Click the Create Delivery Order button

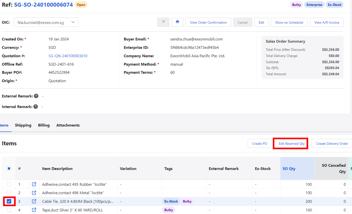click(332, 143)
